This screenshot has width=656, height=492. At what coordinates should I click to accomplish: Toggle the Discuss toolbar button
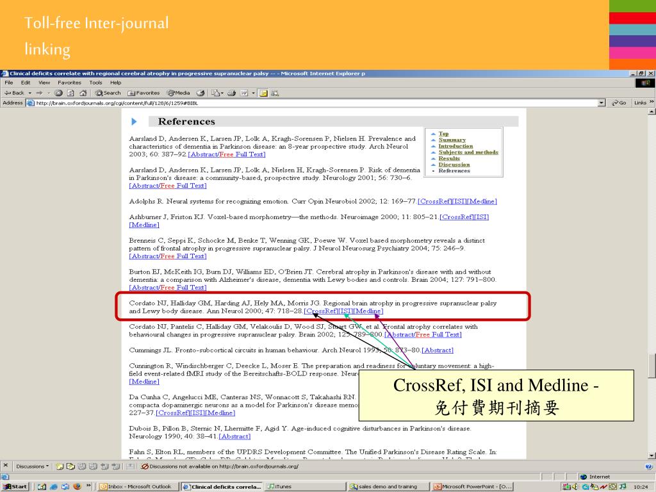pyautogui.click(x=263, y=93)
